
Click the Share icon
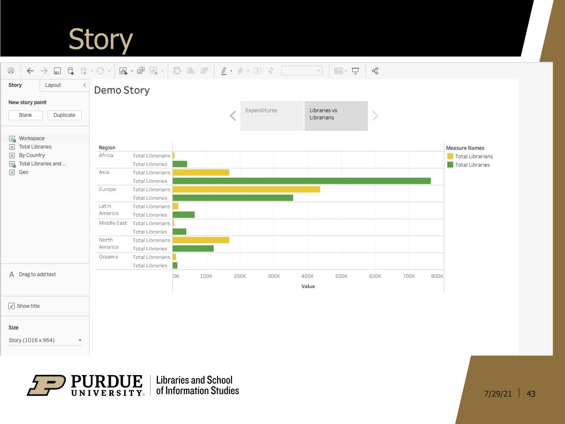[375, 71]
